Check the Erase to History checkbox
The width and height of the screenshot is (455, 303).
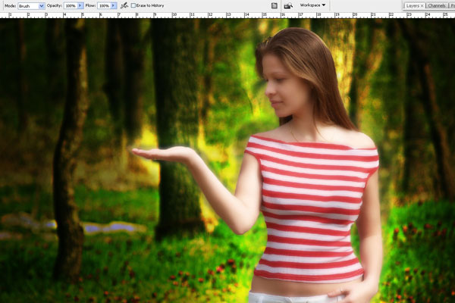133,5
